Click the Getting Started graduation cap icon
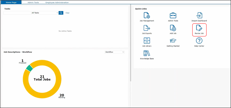 173,40
